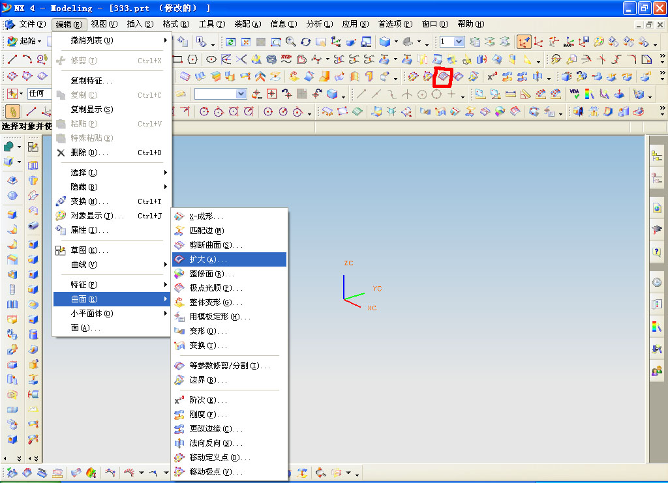
Task: Choose 对象显示 in Edit menu
Action: point(112,216)
